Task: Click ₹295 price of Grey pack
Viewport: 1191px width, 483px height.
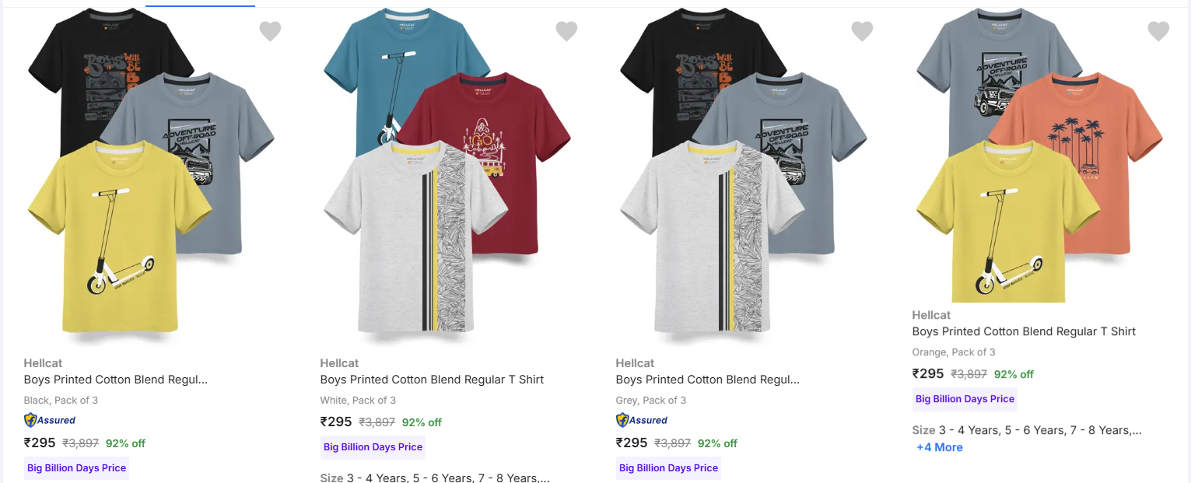Action: pos(631,443)
